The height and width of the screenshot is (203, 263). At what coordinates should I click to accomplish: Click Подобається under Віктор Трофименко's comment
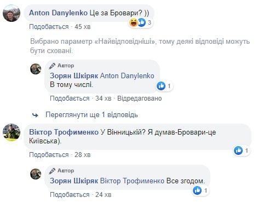click(x=49, y=155)
